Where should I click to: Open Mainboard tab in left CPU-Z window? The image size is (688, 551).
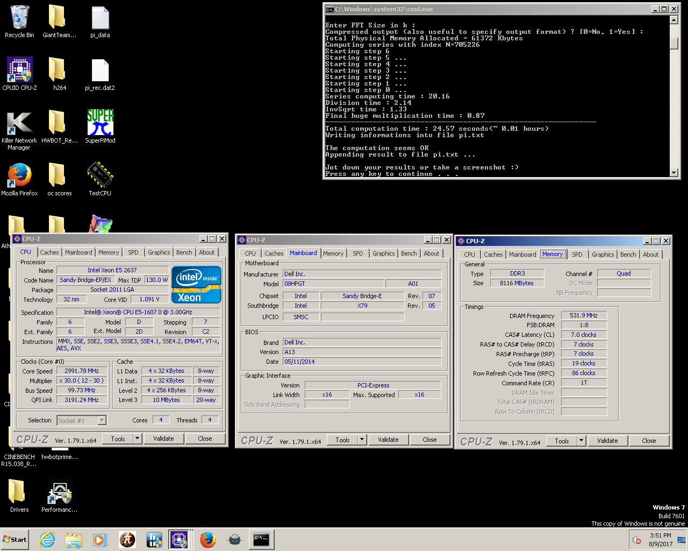tap(78, 252)
